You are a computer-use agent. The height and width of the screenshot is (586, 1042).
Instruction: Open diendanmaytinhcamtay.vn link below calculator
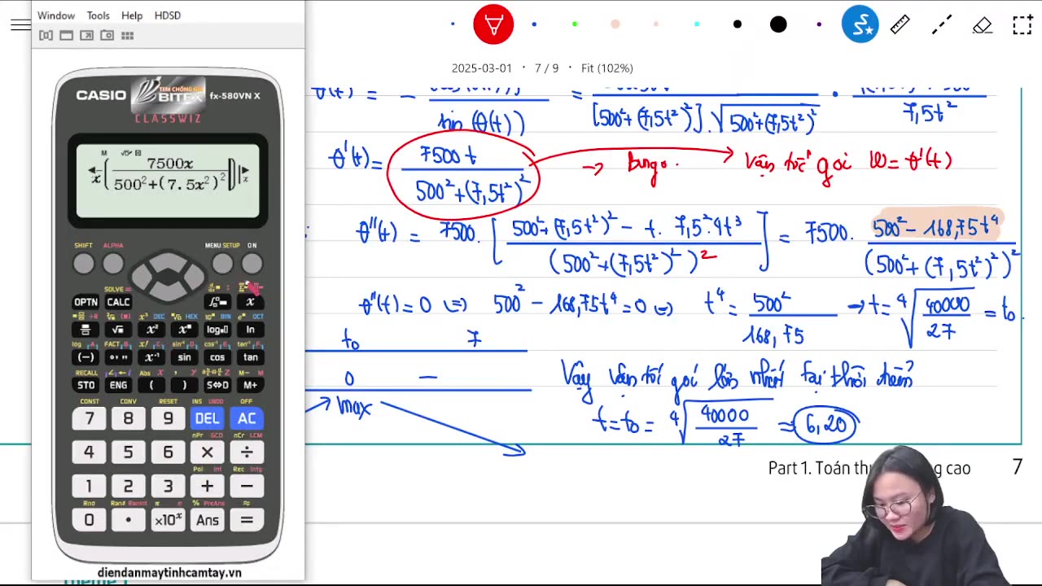pos(169,572)
